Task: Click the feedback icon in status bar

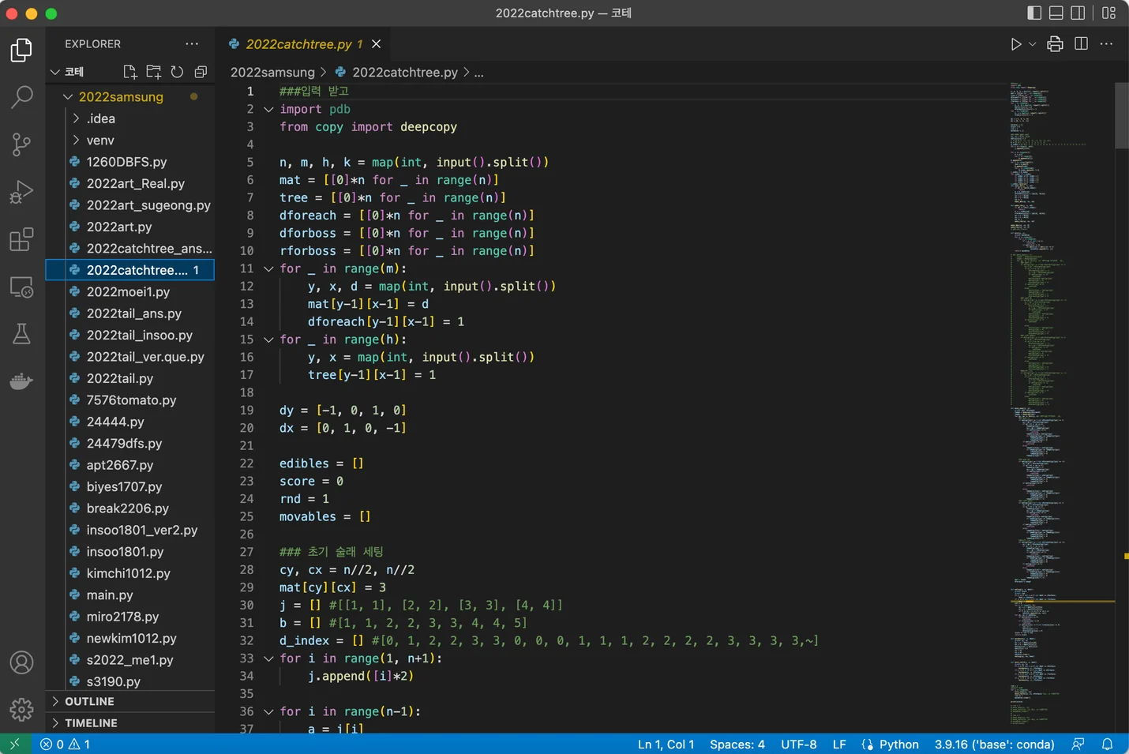Action: [x=1078, y=744]
